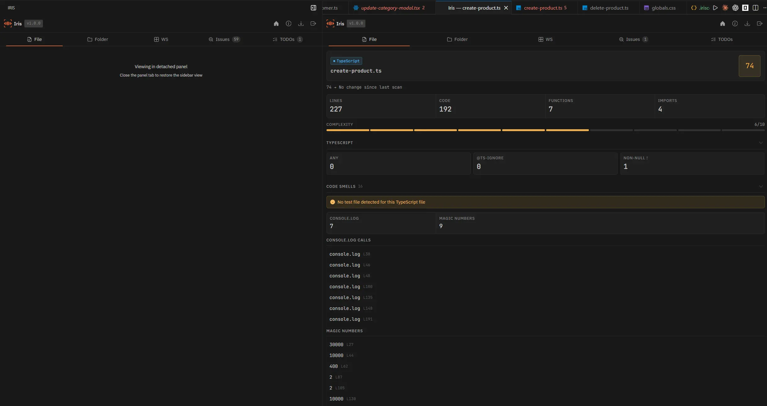
Task: Open the globals.css editor tab
Action: [663, 8]
